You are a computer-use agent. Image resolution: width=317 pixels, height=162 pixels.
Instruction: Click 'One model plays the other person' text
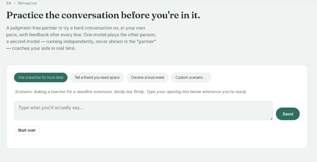pyautogui.click(x=120, y=35)
